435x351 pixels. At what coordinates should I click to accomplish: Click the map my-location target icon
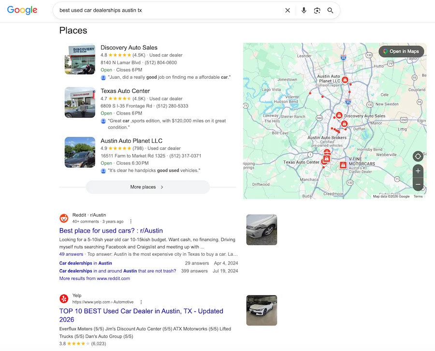pyautogui.click(x=418, y=156)
